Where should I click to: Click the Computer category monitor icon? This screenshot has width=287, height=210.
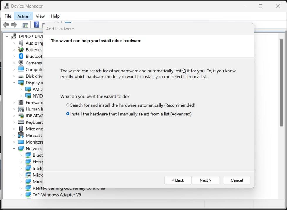tap(21, 69)
